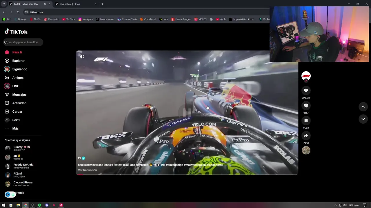Open Discord from the taskbar
The image size is (371, 208).
pos(47,205)
